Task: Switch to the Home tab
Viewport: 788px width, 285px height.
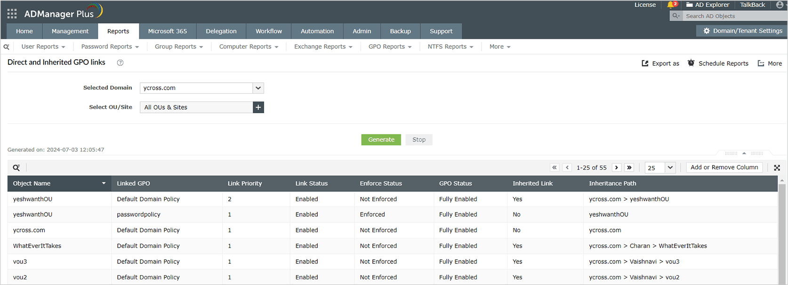Action: [24, 31]
